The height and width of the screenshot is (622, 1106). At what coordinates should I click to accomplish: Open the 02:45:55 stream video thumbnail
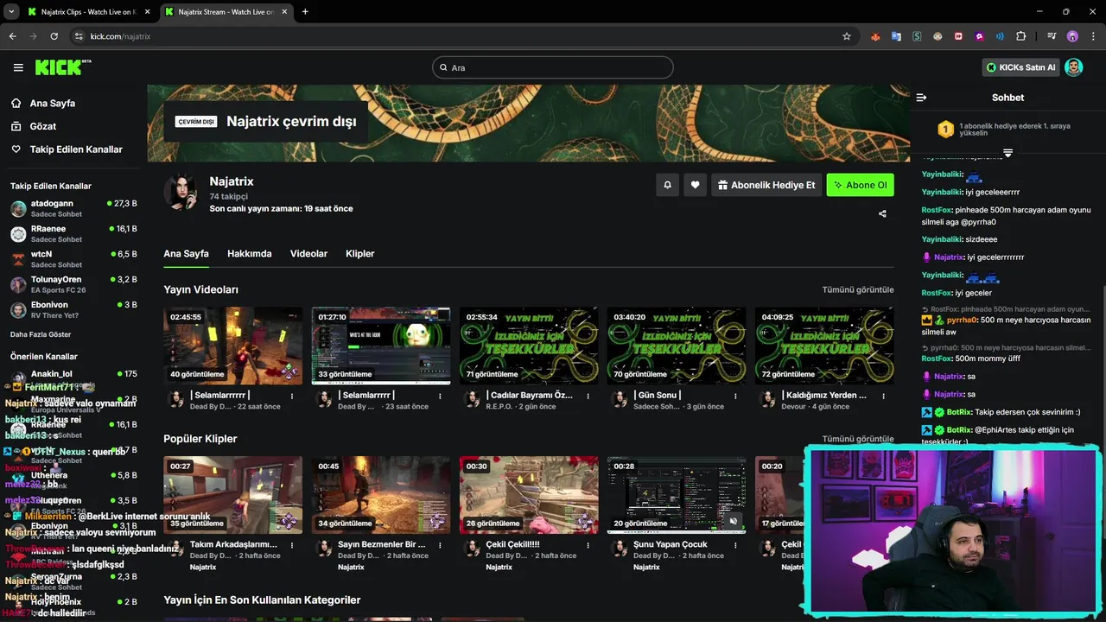(233, 346)
